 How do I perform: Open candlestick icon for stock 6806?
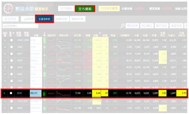[44, 108]
